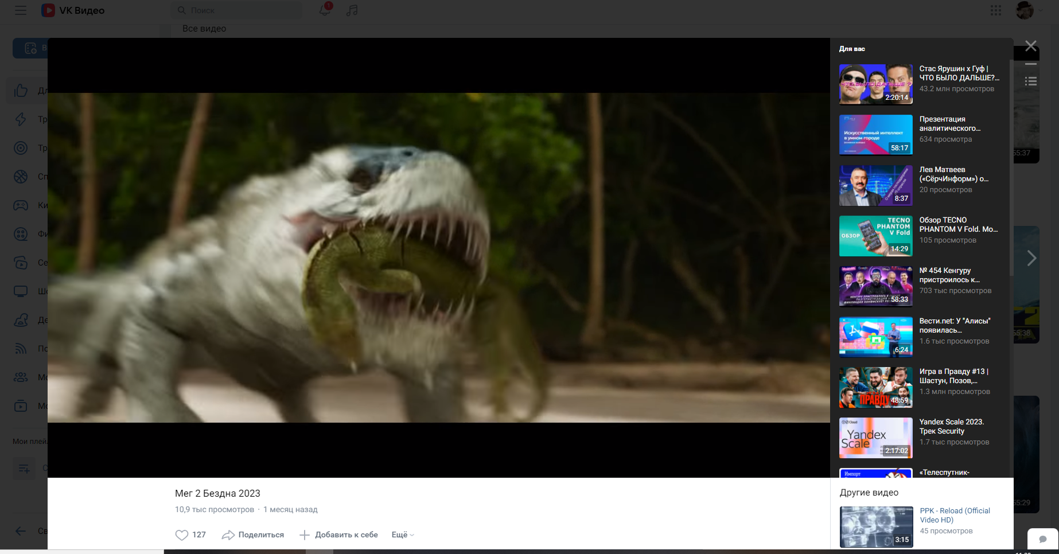Open the Презентация аналитического video title

[949, 124]
